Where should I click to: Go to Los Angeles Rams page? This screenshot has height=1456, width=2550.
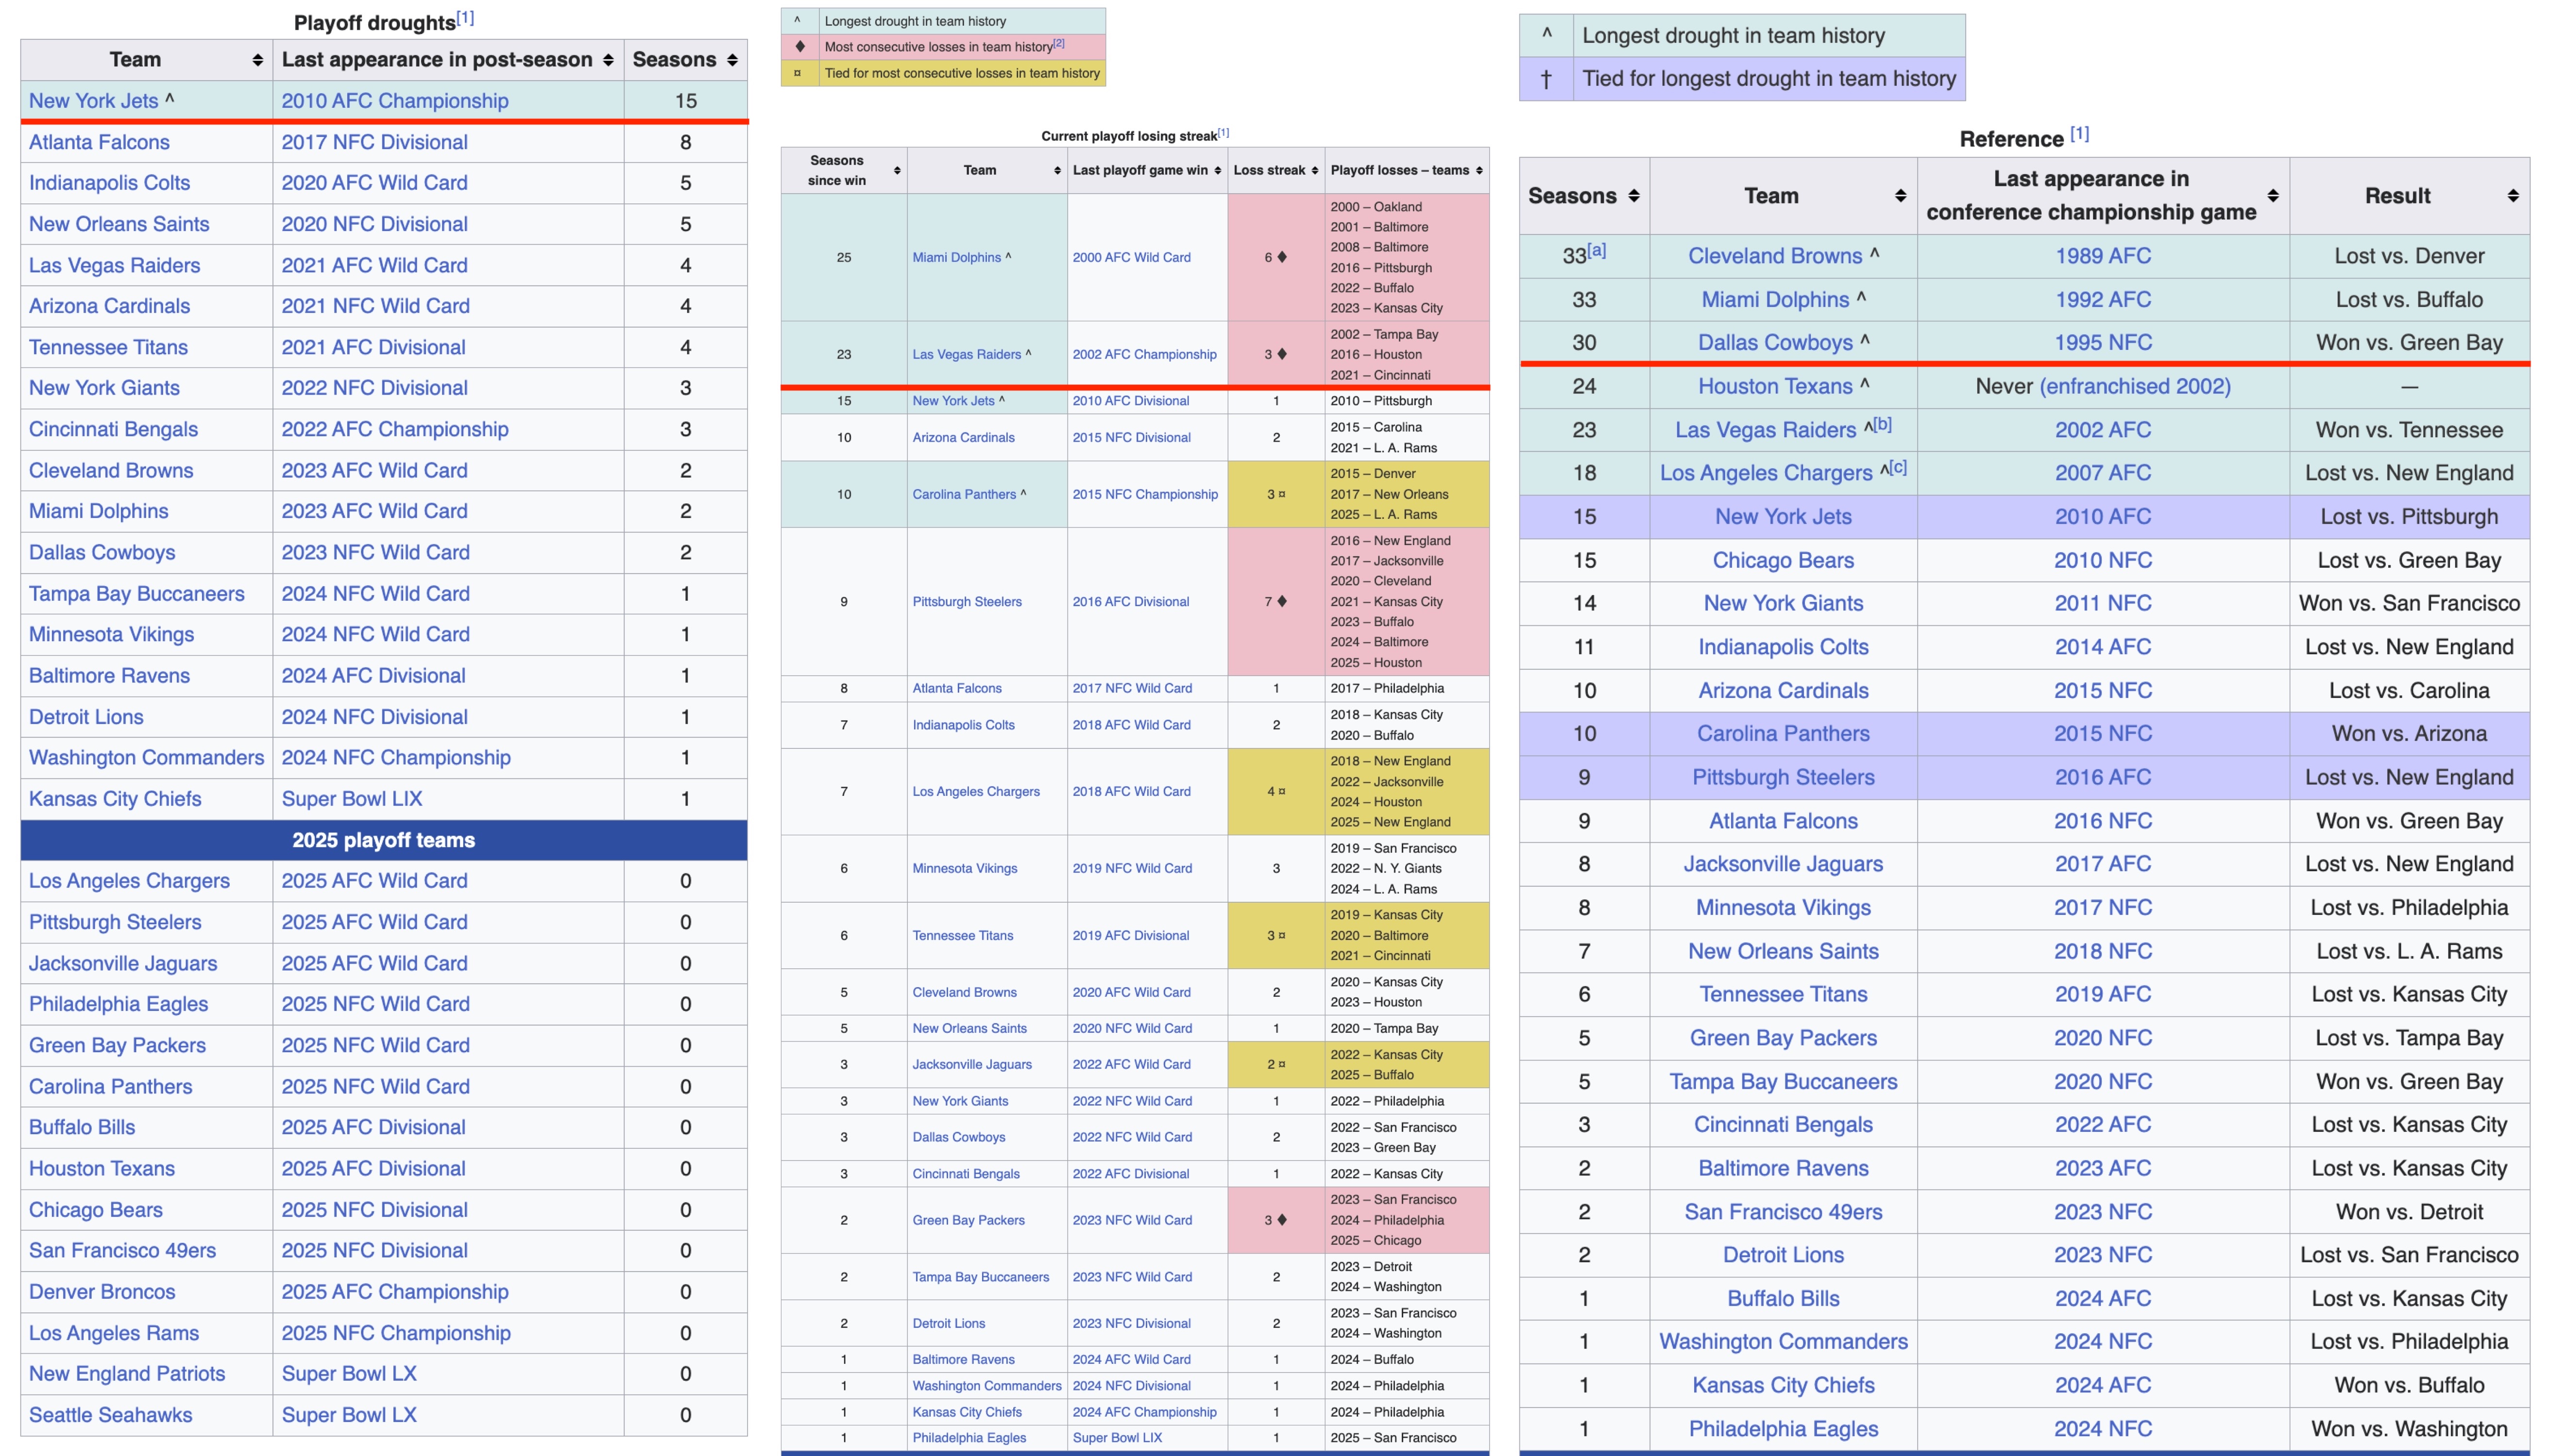[x=114, y=1333]
